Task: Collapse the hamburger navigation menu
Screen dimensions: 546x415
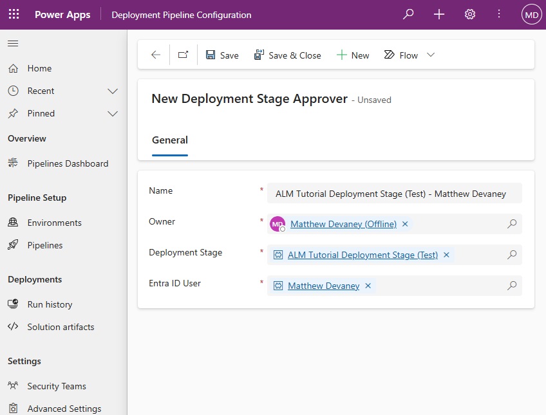Action: pyautogui.click(x=13, y=44)
